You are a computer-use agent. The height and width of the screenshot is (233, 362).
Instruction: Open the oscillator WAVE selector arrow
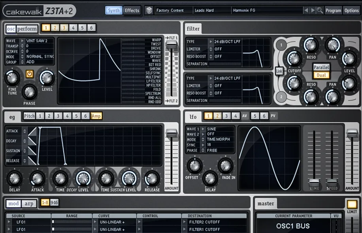point(22,41)
